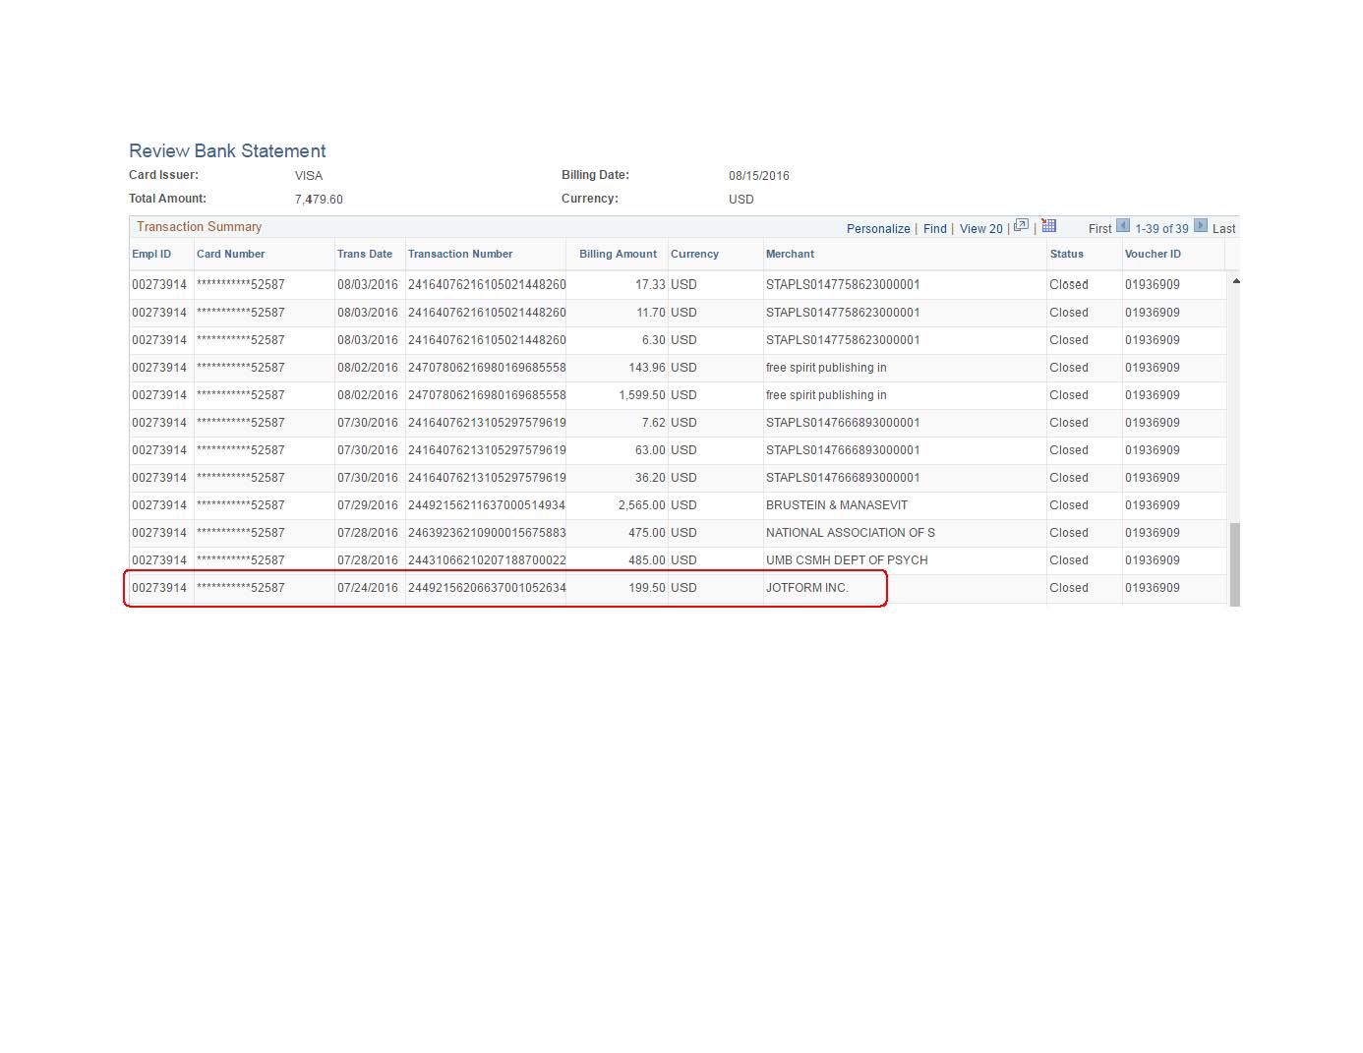Click the next page arrow icon
Screen dimensions: 1363x1053
click(x=1201, y=226)
